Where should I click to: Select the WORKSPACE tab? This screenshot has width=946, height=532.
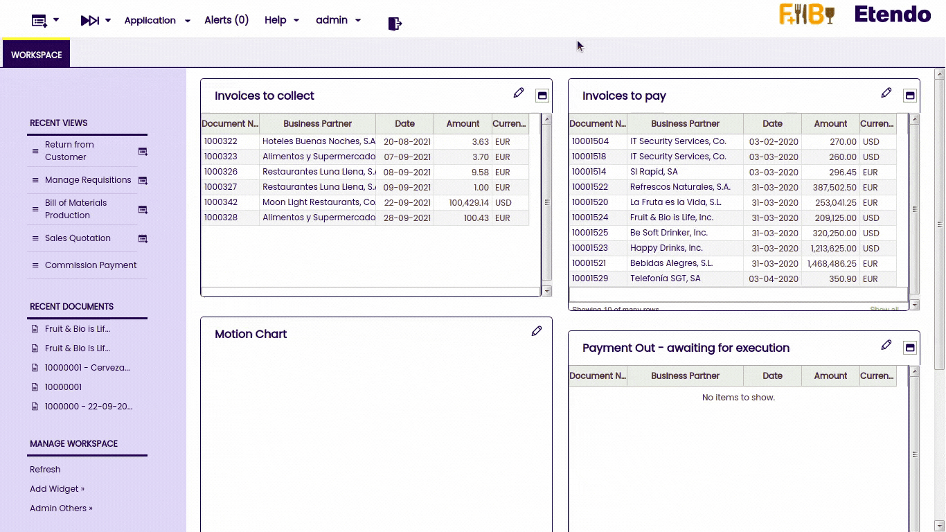coord(37,55)
